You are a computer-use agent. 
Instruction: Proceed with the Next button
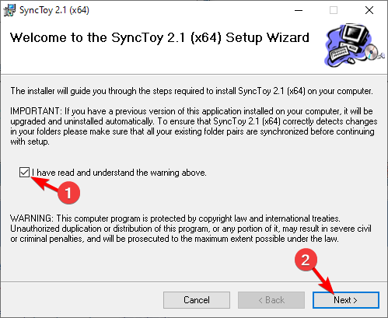coord(346,300)
